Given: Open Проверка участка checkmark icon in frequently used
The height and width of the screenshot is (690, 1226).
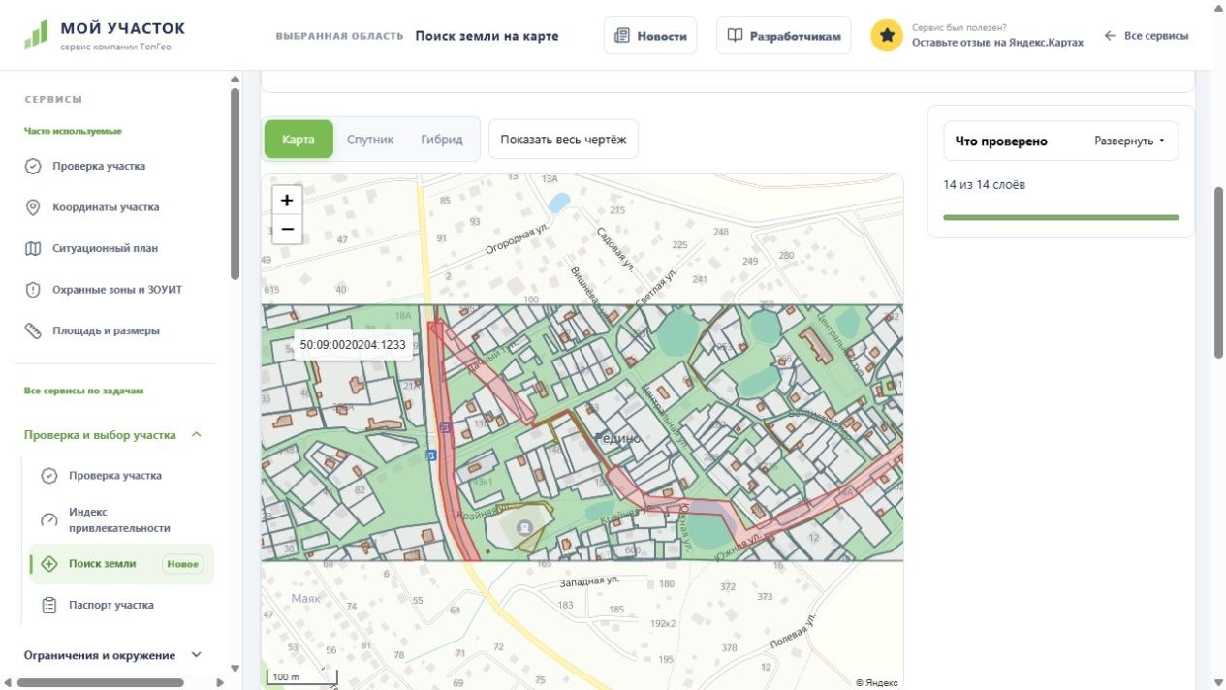Looking at the screenshot, I should click(33, 166).
